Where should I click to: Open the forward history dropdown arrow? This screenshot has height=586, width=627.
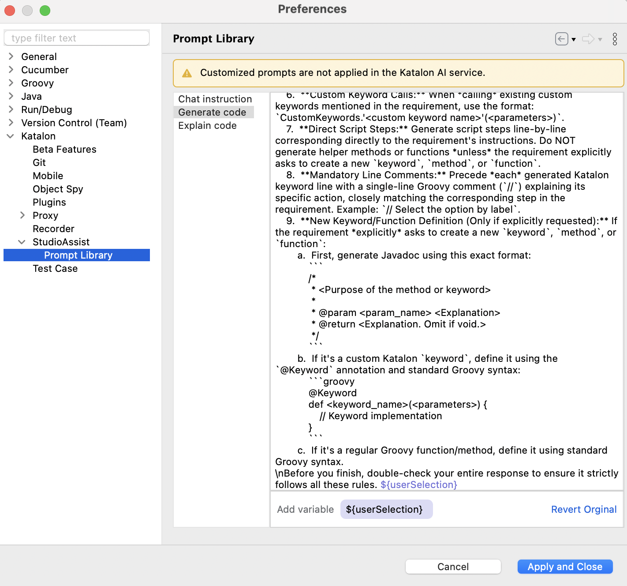click(x=600, y=39)
